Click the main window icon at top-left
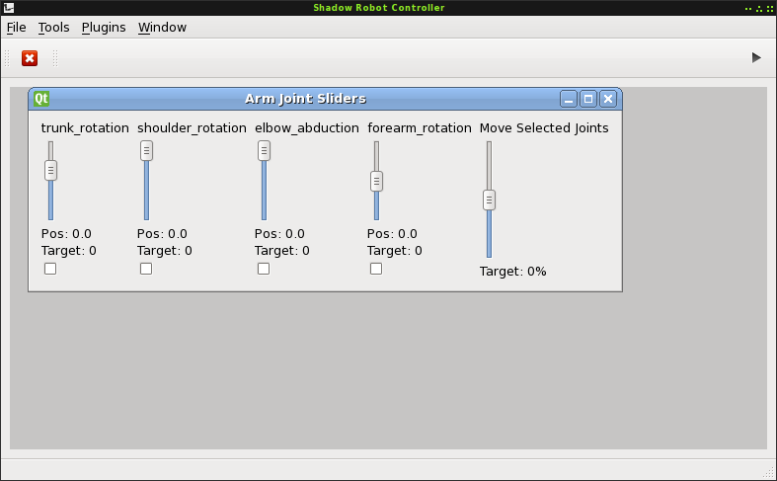The width and height of the screenshot is (777, 481). [x=8, y=8]
